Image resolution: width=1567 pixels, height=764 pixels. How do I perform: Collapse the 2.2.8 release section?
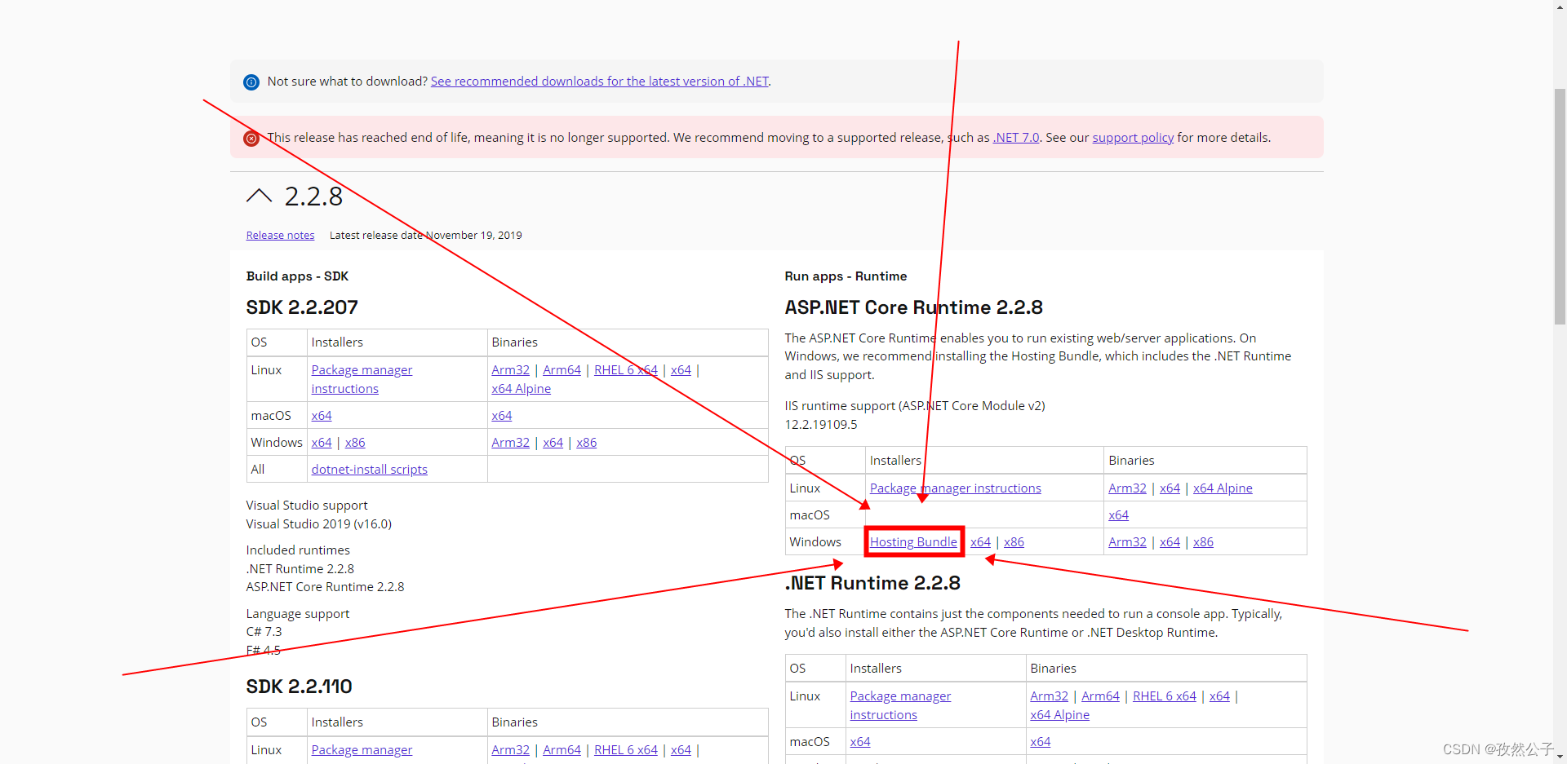[x=259, y=195]
